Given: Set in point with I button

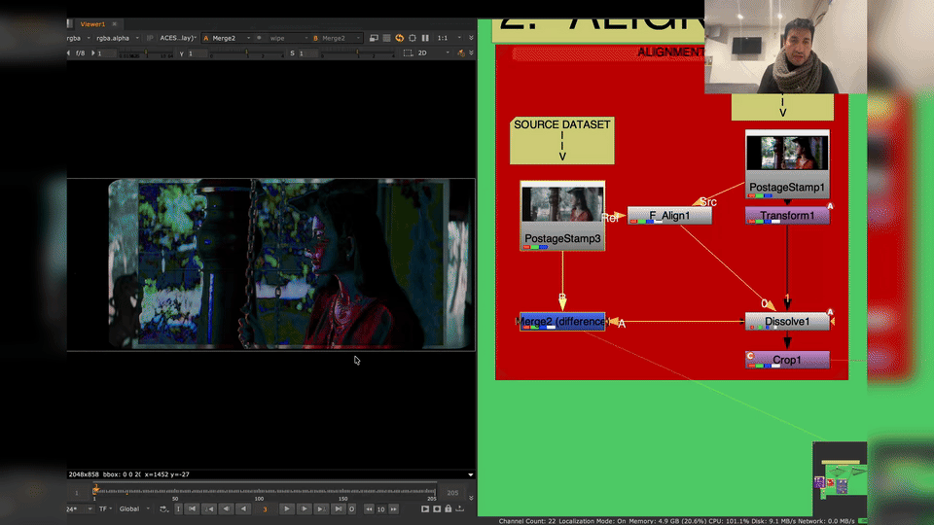Looking at the screenshot, I should click(178, 509).
